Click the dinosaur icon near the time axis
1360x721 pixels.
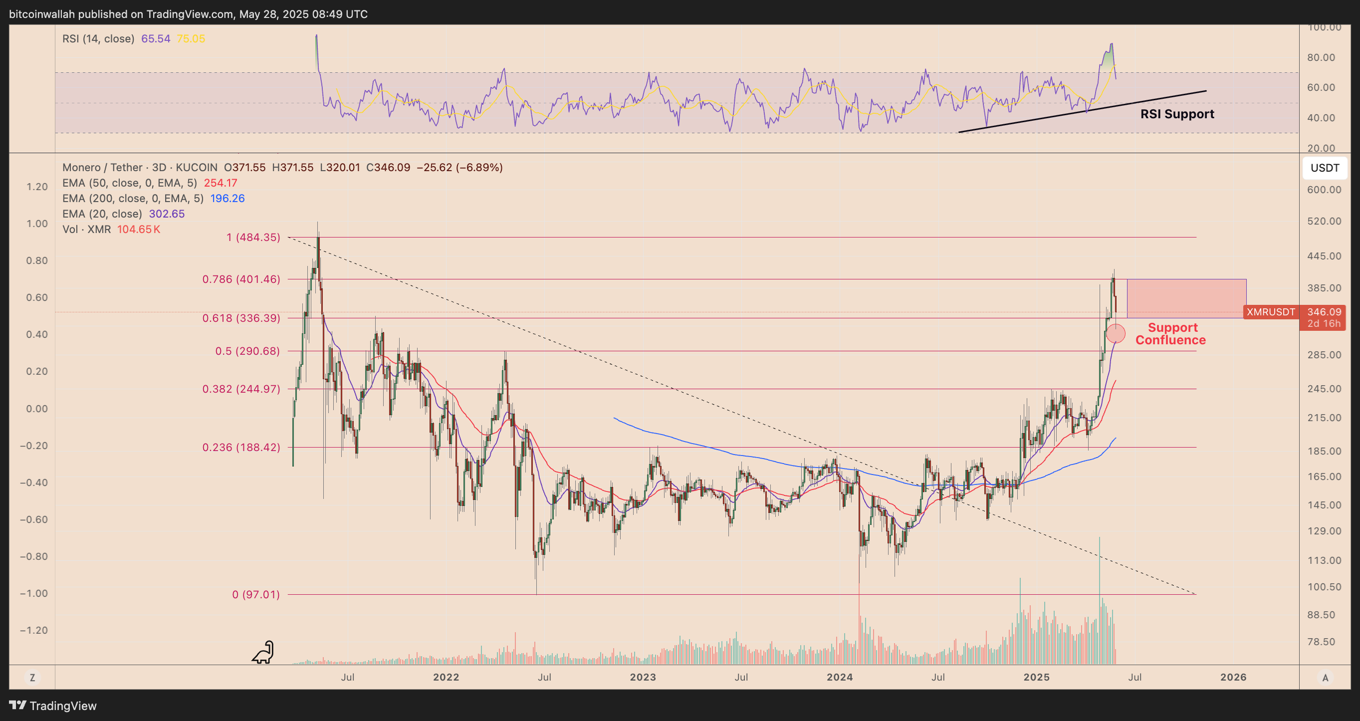pyautogui.click(x=263, y=652)
